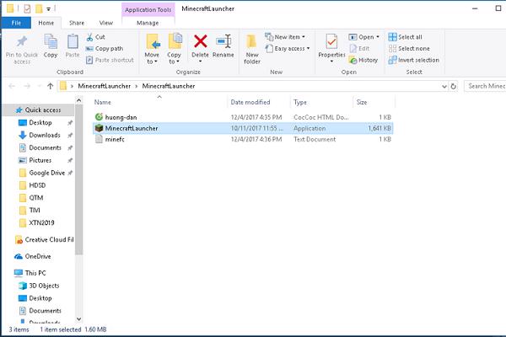Open the Share ribbon tab

point(76,23)
